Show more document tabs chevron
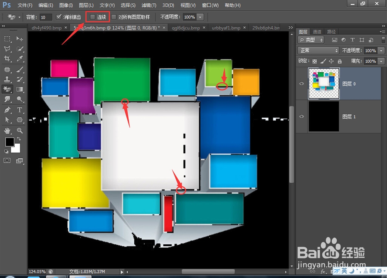This screenshot has width=387, height=278. (x=291, y=27)
